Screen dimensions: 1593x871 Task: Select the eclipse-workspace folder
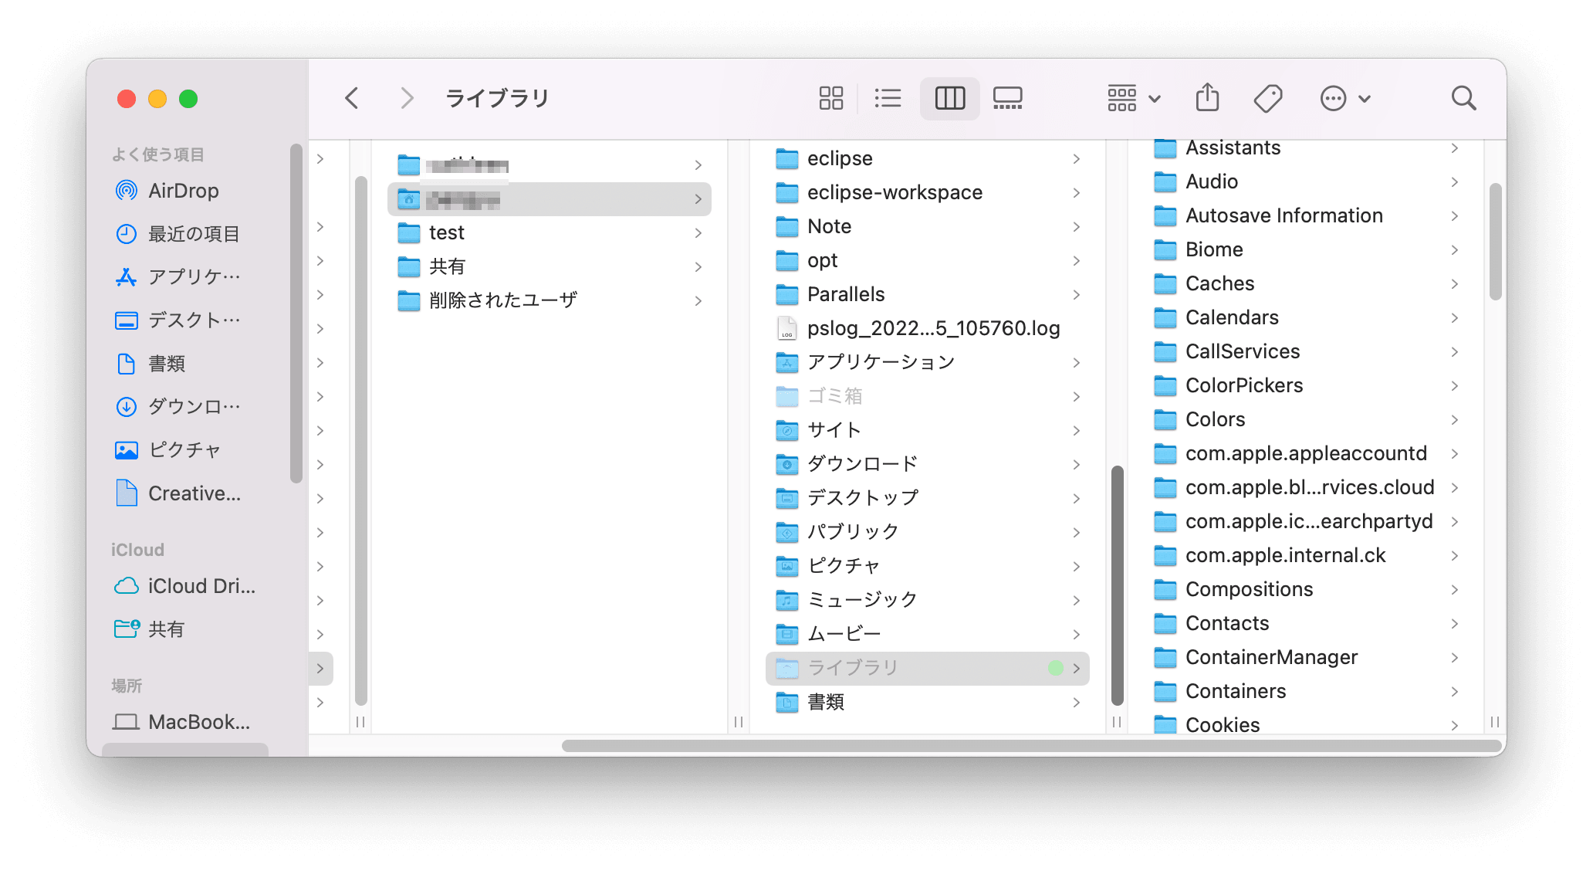point(927,192)
